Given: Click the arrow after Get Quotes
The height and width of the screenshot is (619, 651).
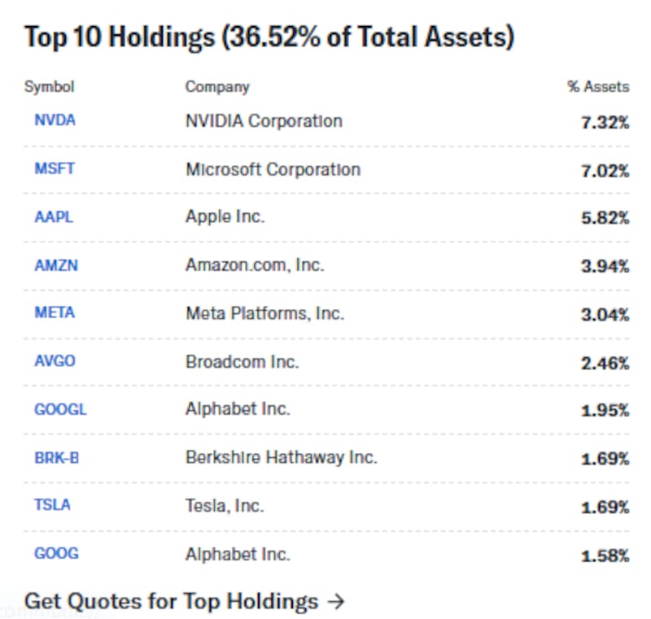Looking at the screenshot, I should point(335,602).
